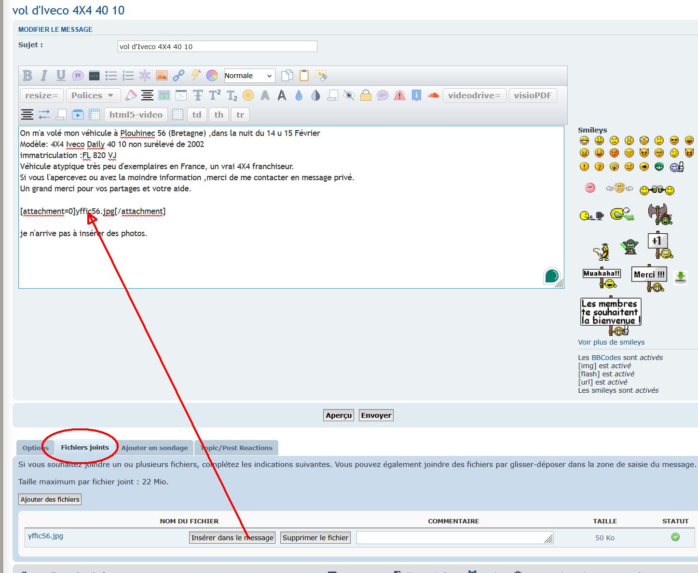
Task: Click the SoundCloud embed icon
Action: click(433, 95)
